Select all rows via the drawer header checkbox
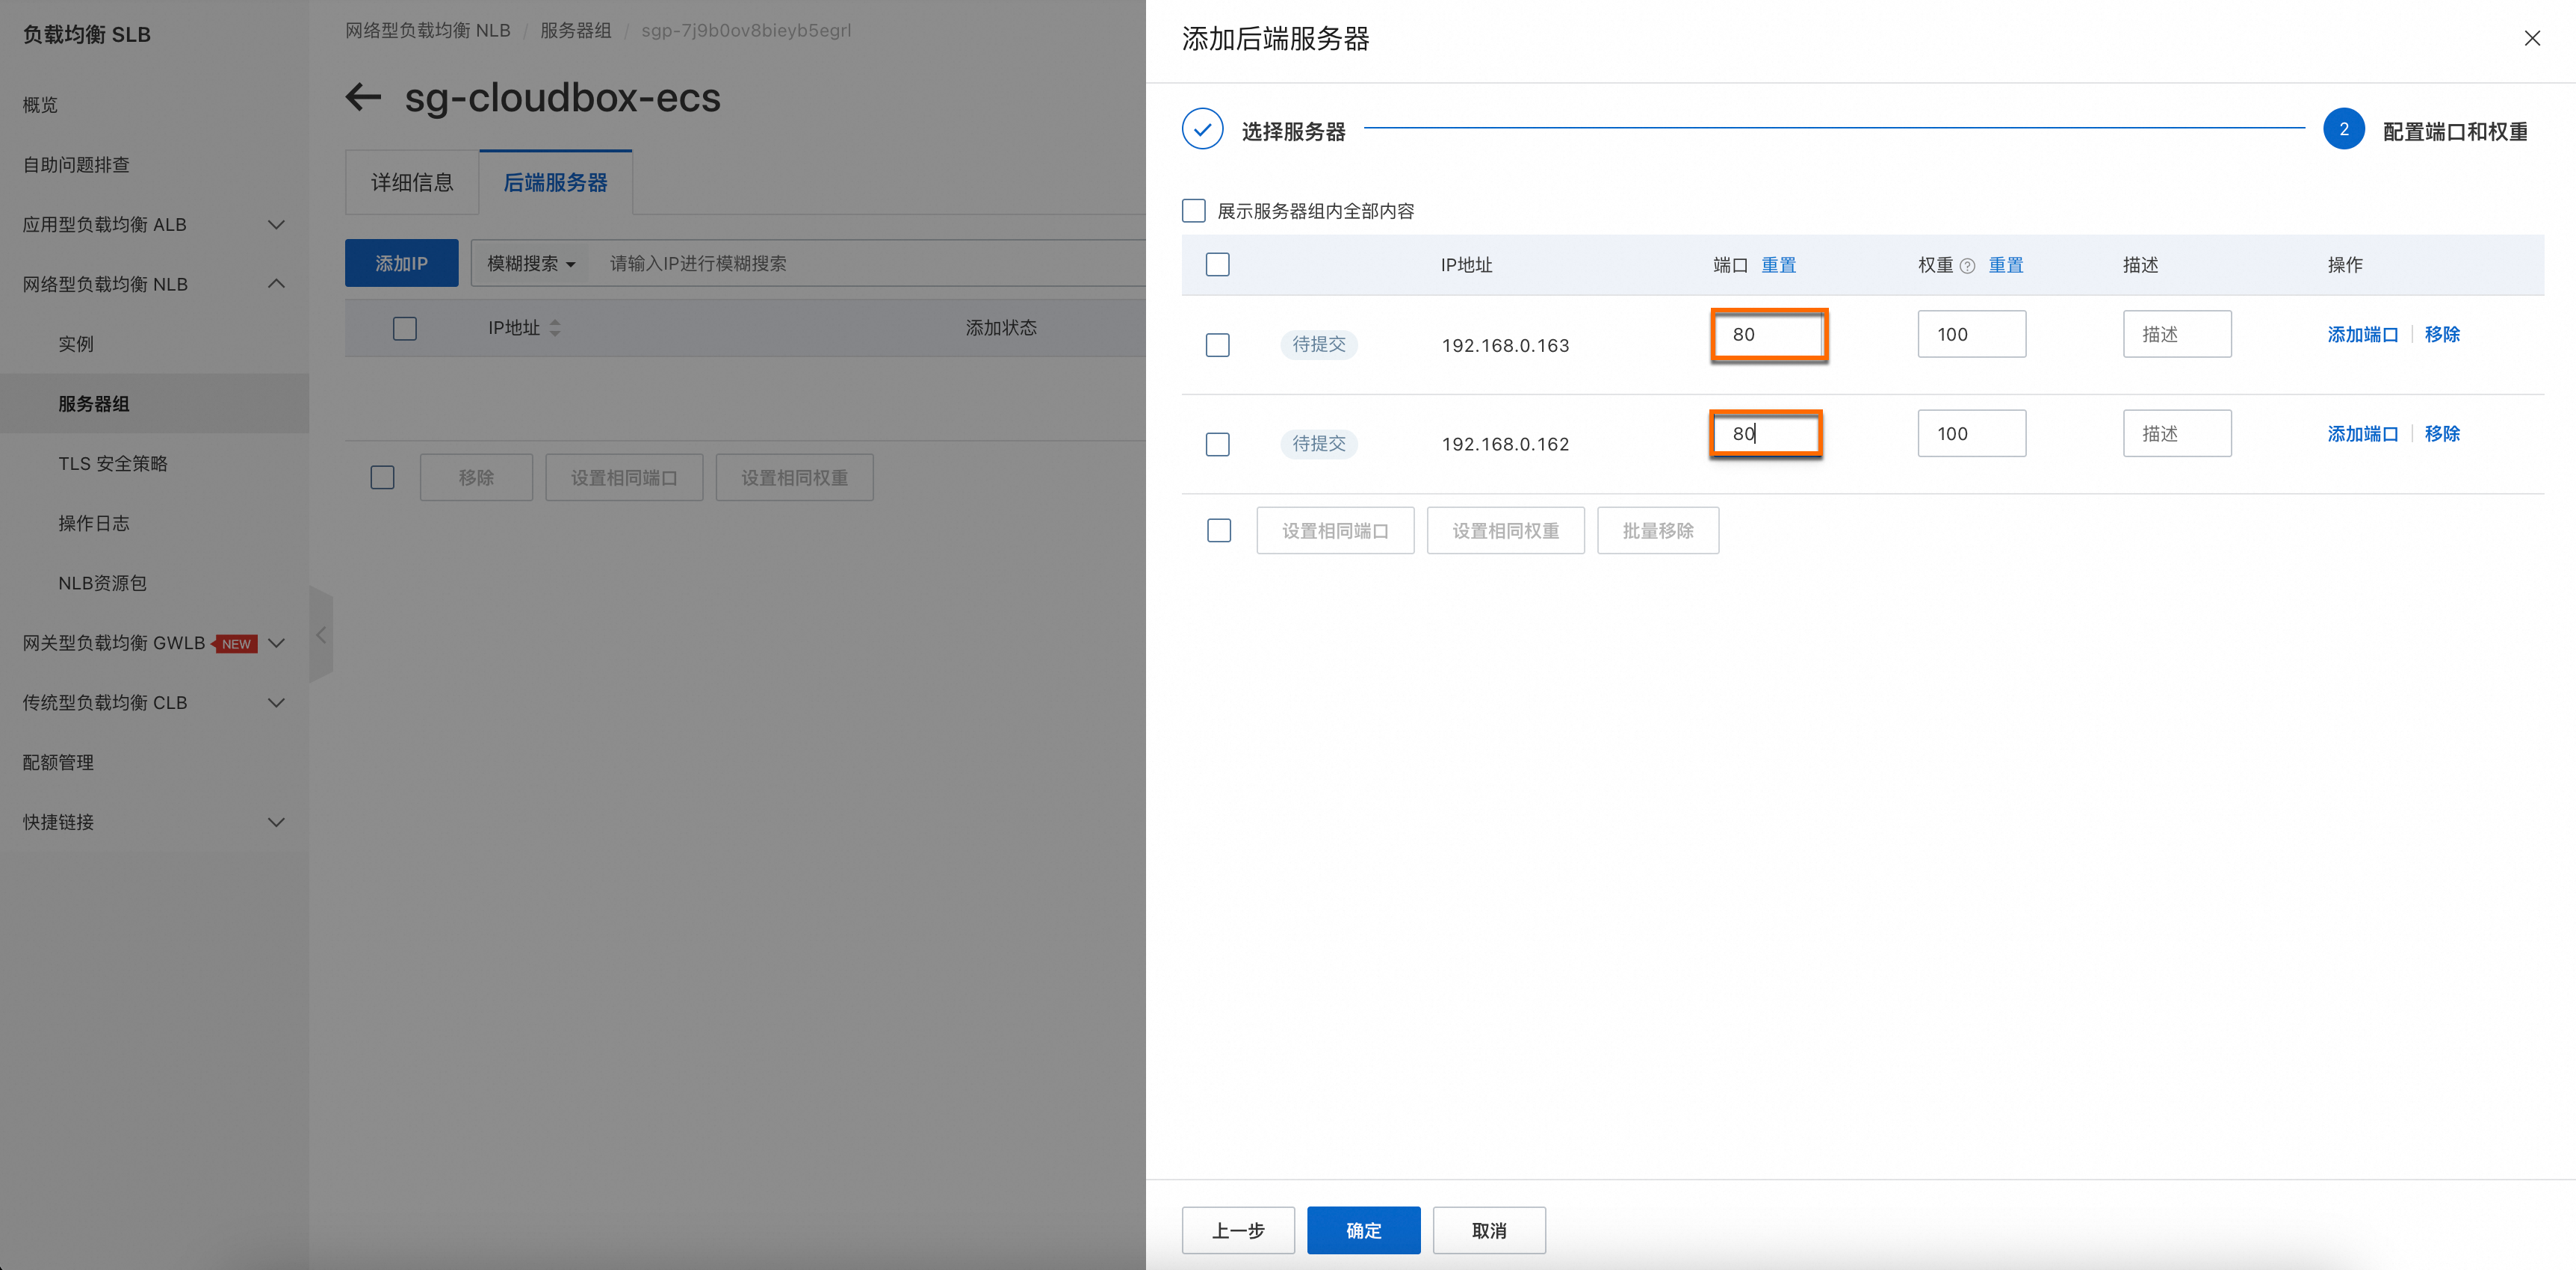The height and width of the screenshot is (1270, 2576). 1217,265
